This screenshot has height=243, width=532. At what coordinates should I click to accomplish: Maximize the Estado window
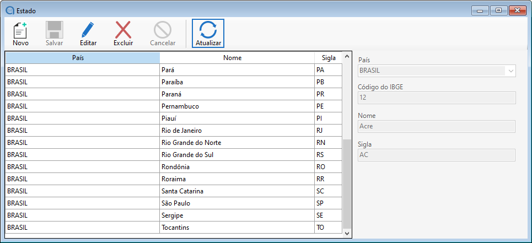click(498, 10)
